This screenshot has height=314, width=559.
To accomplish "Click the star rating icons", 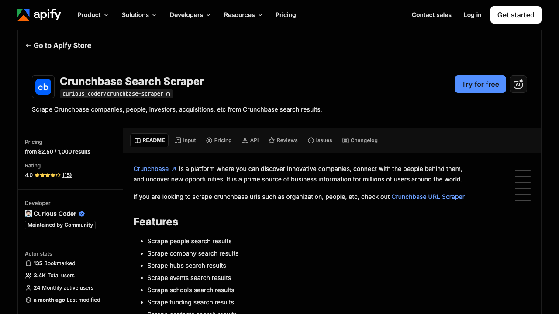I will coord(48,175).
